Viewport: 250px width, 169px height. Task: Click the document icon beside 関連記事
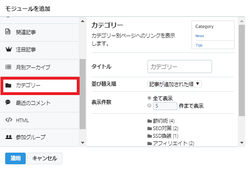[x=8, y=31]
